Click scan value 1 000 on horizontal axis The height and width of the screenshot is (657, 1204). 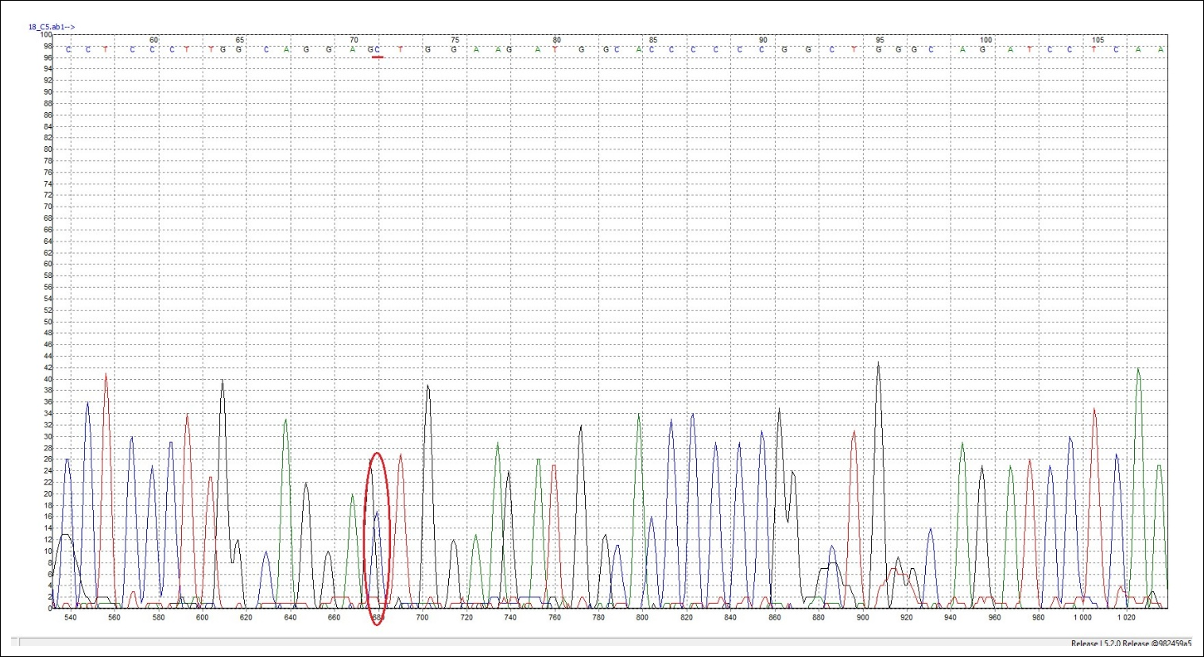pos(1082,617)
